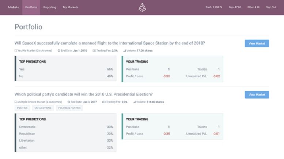
Task: Filter by the POLITICS tag
Action: [23, 108]
